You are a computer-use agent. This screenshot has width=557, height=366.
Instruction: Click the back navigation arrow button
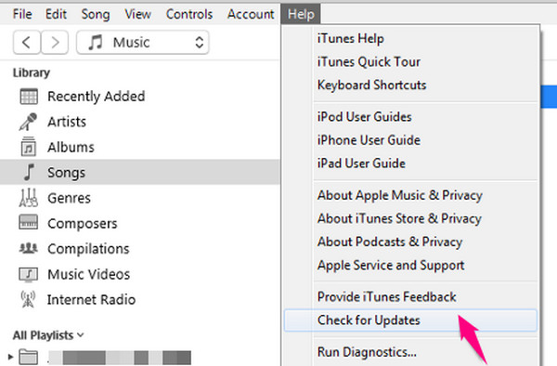[x=27, y=43]
